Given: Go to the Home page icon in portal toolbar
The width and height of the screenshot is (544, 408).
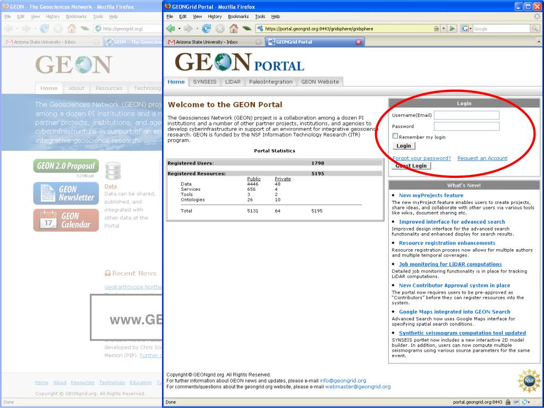Looking at the screenshot, I should (x=234, y=29).
